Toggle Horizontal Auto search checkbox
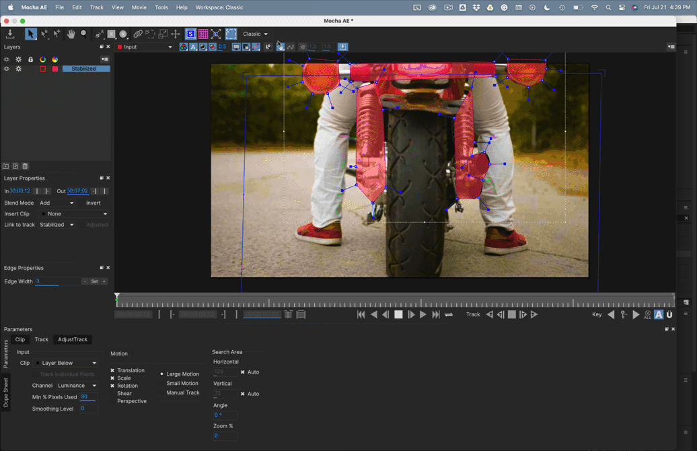Viewport: 697px width, 451px height. (x=243, y=372)
